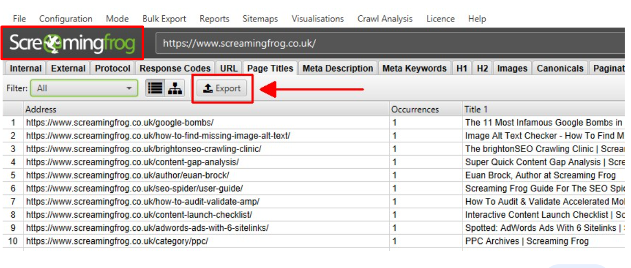Click the Super Quick Content Gap Analysis title
The width and height of the screenshot is (631, 268).
pyautogui.click(x=544, y=162)
